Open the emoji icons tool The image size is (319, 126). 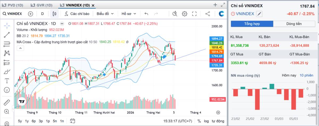7,90
